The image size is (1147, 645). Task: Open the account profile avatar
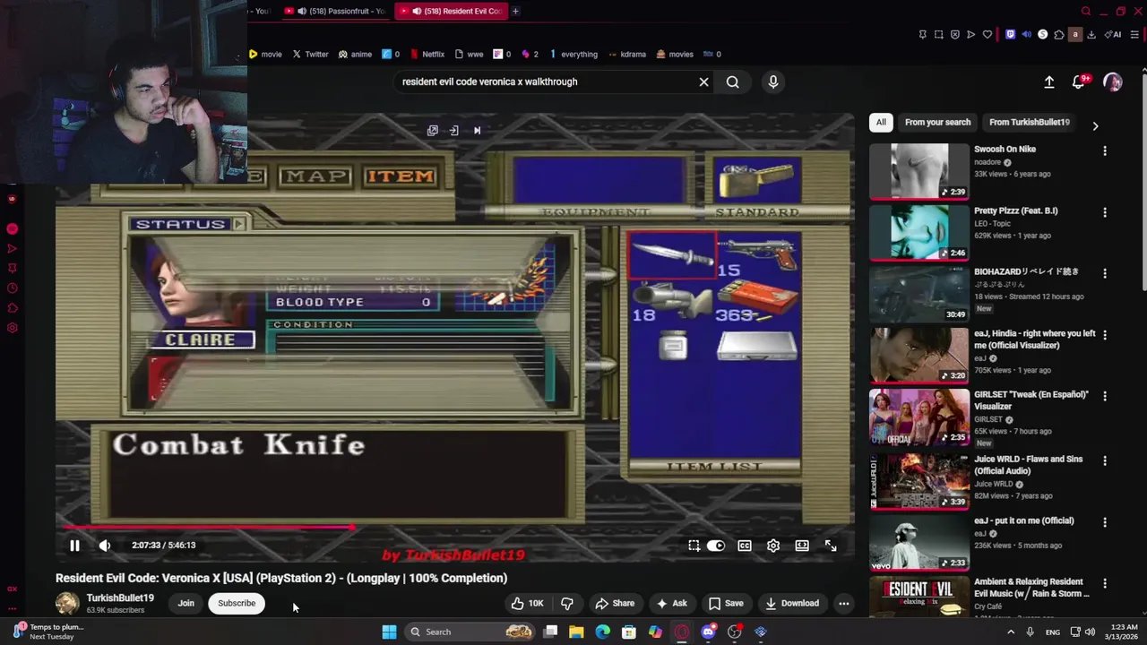(x=1113, y=82)
